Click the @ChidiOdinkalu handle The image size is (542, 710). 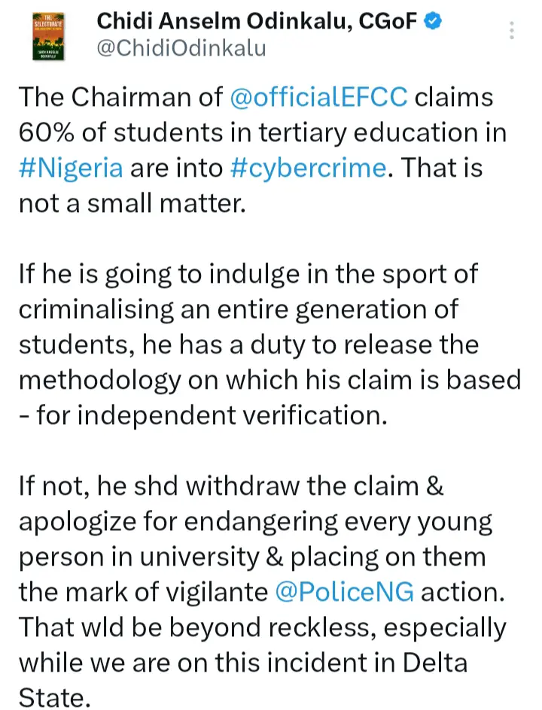point(181,48)
